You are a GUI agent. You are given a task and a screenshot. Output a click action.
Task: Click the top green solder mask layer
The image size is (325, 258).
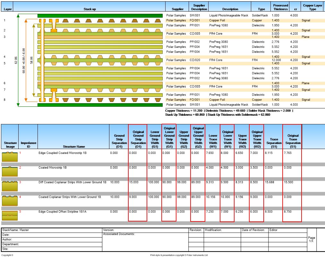(x=100, y=15)
